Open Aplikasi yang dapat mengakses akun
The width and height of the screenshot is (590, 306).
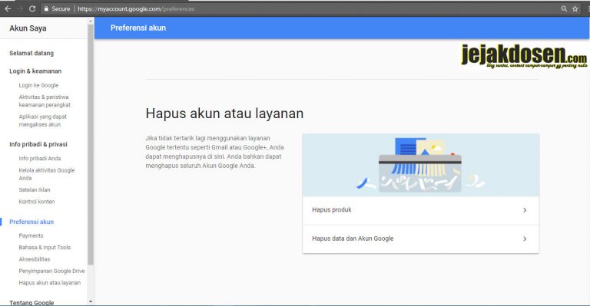[x=42, y=120]
